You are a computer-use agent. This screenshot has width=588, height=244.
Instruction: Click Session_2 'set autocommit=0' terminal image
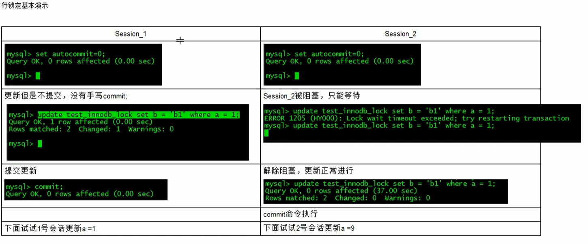pyautogui.click(x=342, y=64)
